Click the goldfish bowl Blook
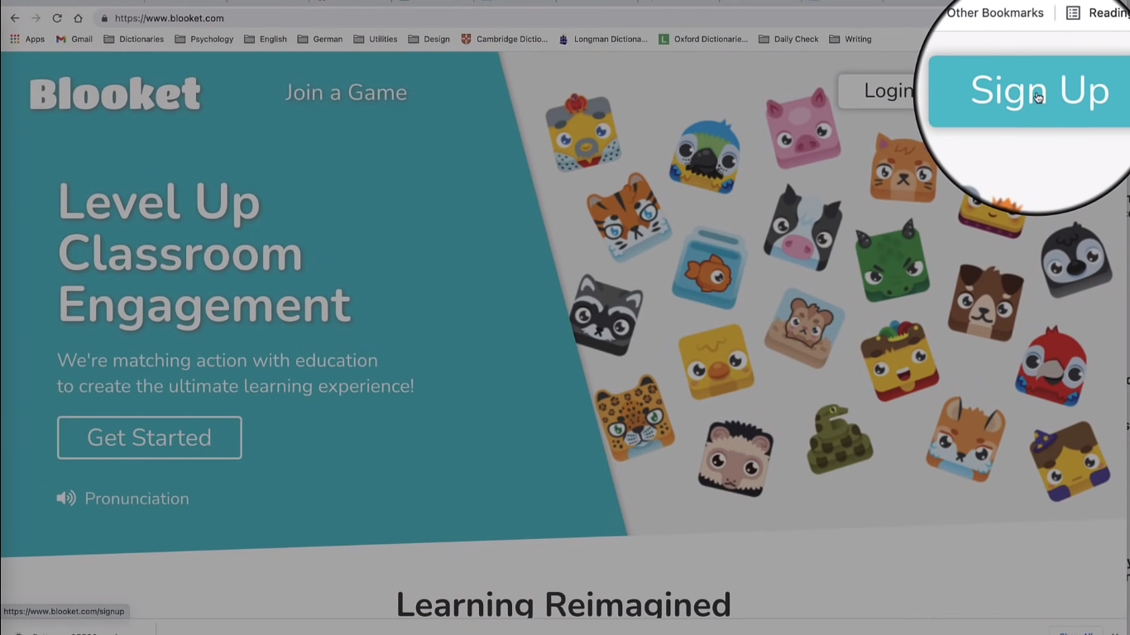Image resolution: width=1130 pixels, height=635 pixels. pos(709,267)
